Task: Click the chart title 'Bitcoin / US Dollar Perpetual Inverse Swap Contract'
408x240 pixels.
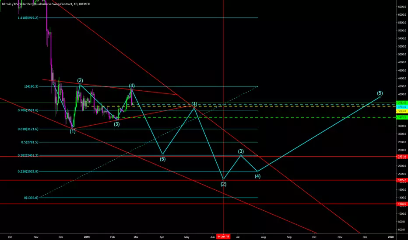Action: click(37, 4)
